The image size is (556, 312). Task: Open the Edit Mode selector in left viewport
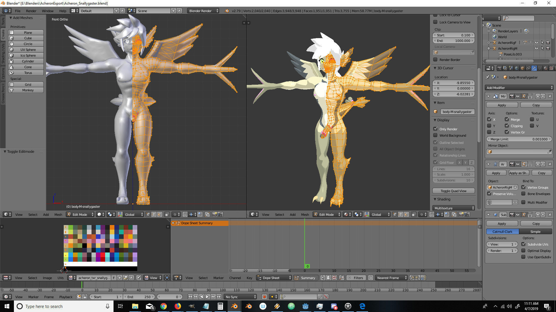click(80, 214)
